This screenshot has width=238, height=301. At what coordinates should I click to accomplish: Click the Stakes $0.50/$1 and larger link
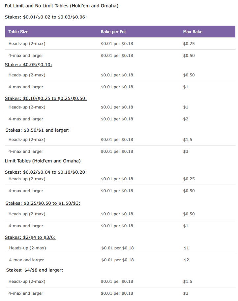38,130
